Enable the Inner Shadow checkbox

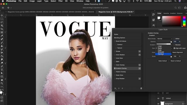click(x=115, y=55)
